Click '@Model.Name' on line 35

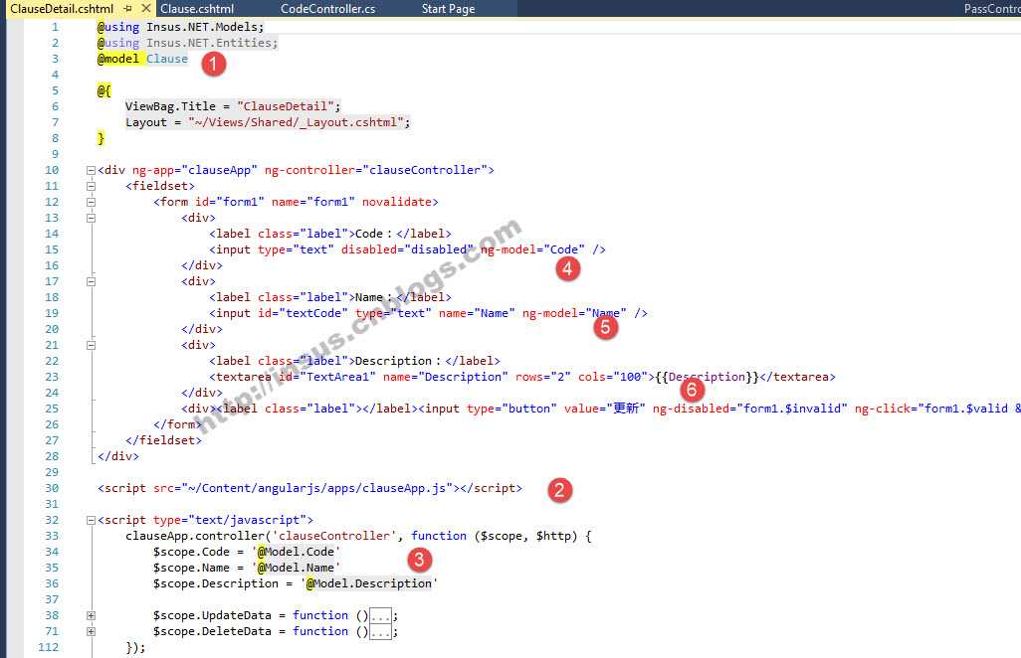click(296, 568)
